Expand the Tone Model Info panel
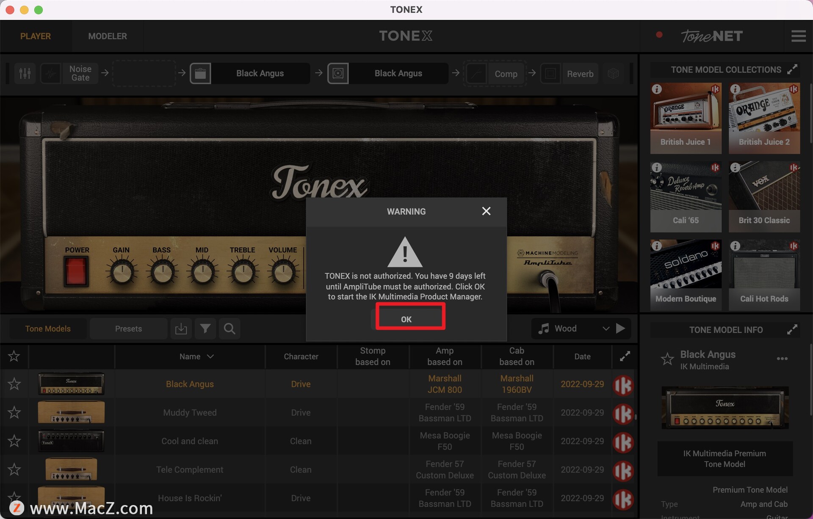The height and width of the screenshot is (519, 813). [792, 329]
